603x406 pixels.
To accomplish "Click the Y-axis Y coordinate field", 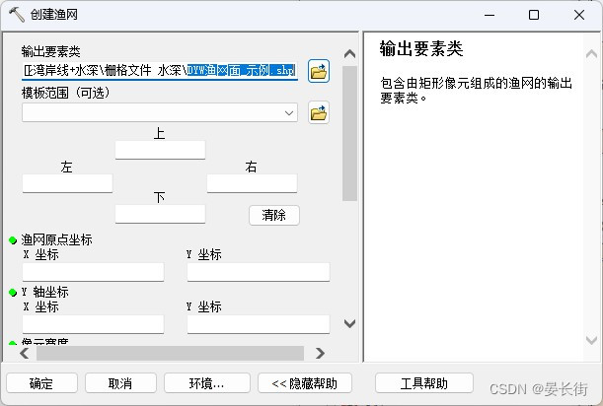I will (259, 324).
